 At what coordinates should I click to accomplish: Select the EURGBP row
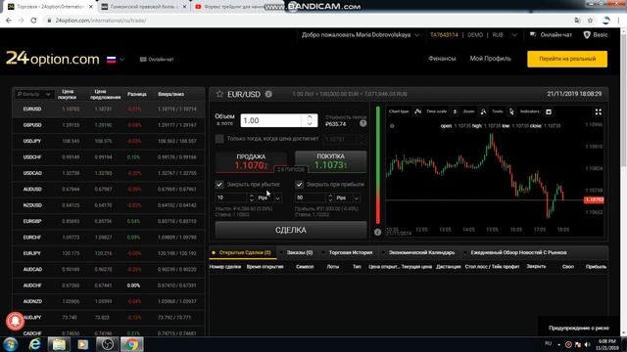109,221
